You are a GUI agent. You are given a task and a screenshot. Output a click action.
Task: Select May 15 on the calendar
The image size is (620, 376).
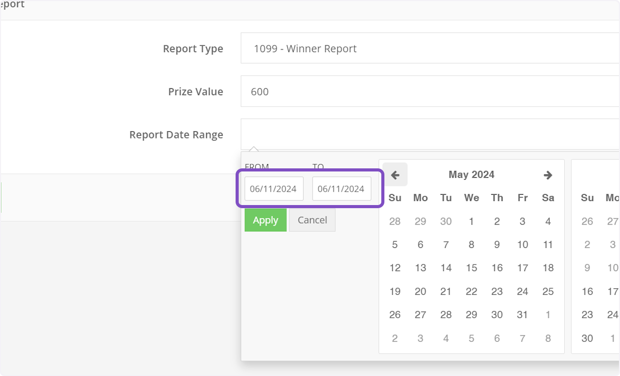[471, 268]
